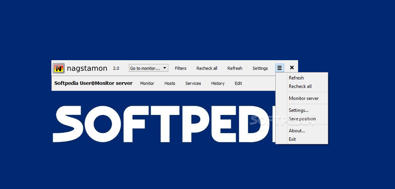
Task: Click Edit for Monitor server
Action: (x=238, y=83)
